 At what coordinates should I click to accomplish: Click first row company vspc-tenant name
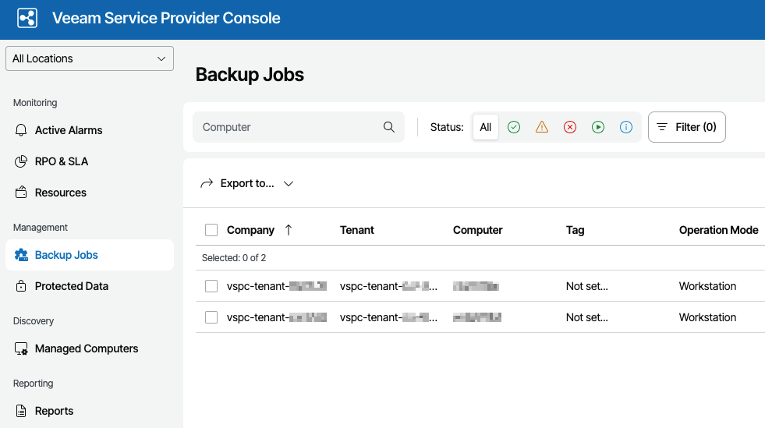[277, 286]
